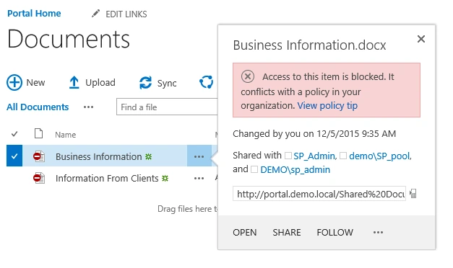Open ellipsis menu for Business Information row

pos(199,156)
